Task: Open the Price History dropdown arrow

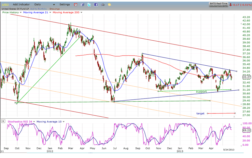Action: point(21,12)
